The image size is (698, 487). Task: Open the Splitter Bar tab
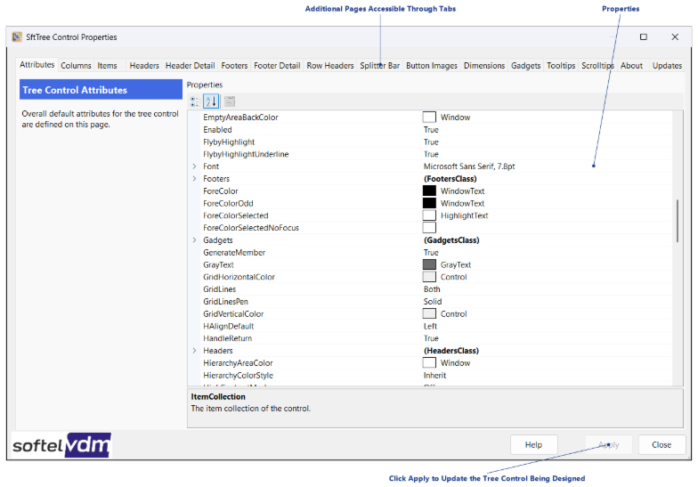379,66
